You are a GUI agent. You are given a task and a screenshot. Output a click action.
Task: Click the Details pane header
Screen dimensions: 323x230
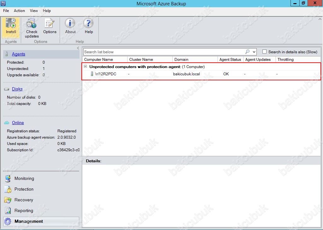click(202, 161)
